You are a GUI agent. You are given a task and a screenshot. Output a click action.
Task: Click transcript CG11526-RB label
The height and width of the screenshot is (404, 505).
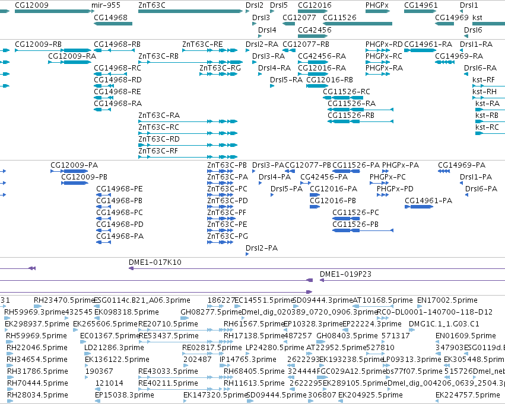coord(351,116)
